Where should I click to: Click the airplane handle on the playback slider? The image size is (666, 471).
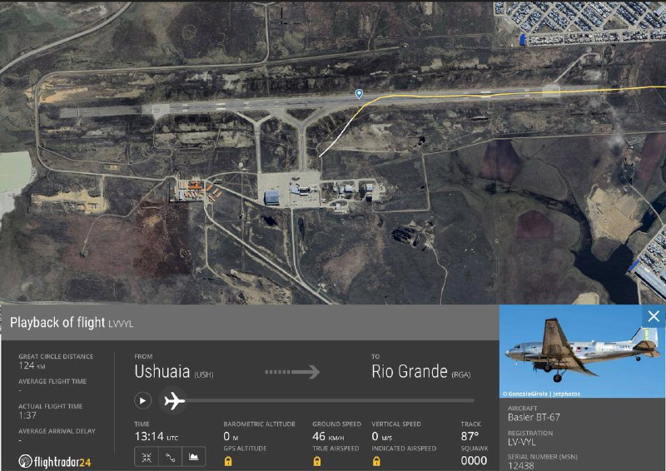pyautogui.click(x=174, y=401)
